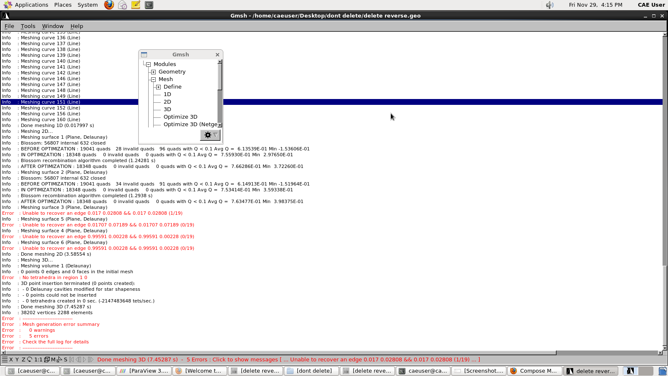Switch to Compose Mail window in taskbar
The image size is (668, 376).
534,371
